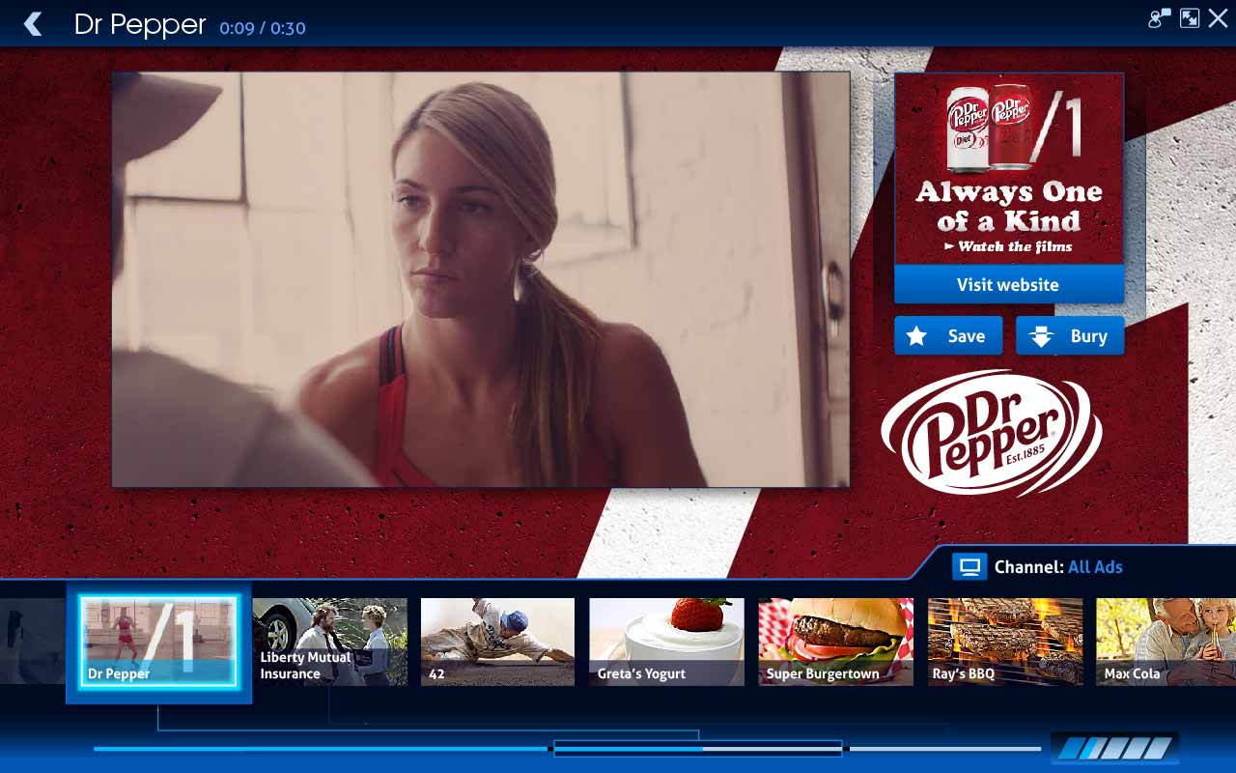Click the Dr Pepper video player
Viewport: 1236px width, 773px height.
[481, 279]
